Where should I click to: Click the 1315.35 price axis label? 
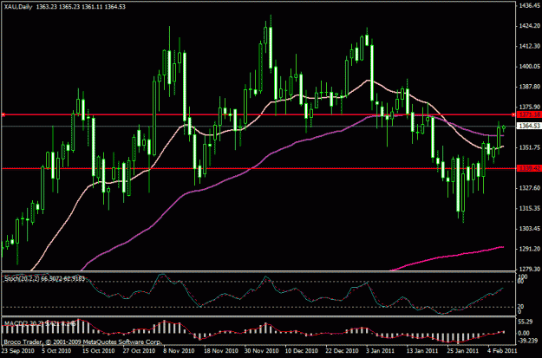[530, 208]
